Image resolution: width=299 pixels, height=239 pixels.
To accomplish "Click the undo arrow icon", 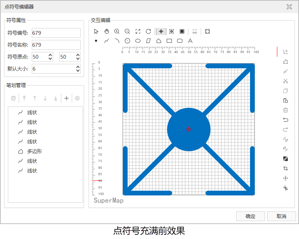I will 286,120.
